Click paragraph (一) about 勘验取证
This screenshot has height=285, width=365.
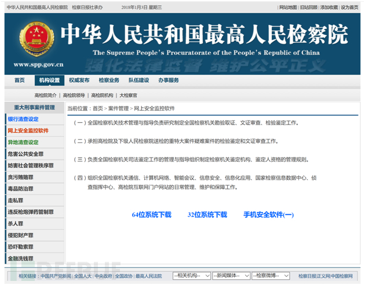click(186, 123)
